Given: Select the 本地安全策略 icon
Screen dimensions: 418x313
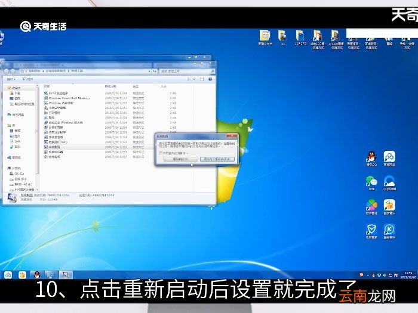Looking at the screenshot, I should (x=46, y=108).
